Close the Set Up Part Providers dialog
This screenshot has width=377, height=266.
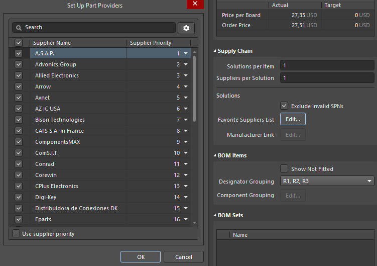[195, 4]
